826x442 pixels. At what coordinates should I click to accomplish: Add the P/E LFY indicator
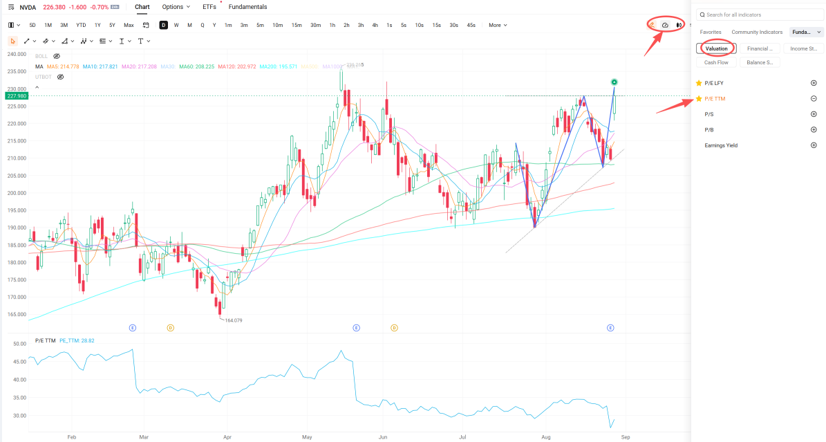click(x=814, y=83)
